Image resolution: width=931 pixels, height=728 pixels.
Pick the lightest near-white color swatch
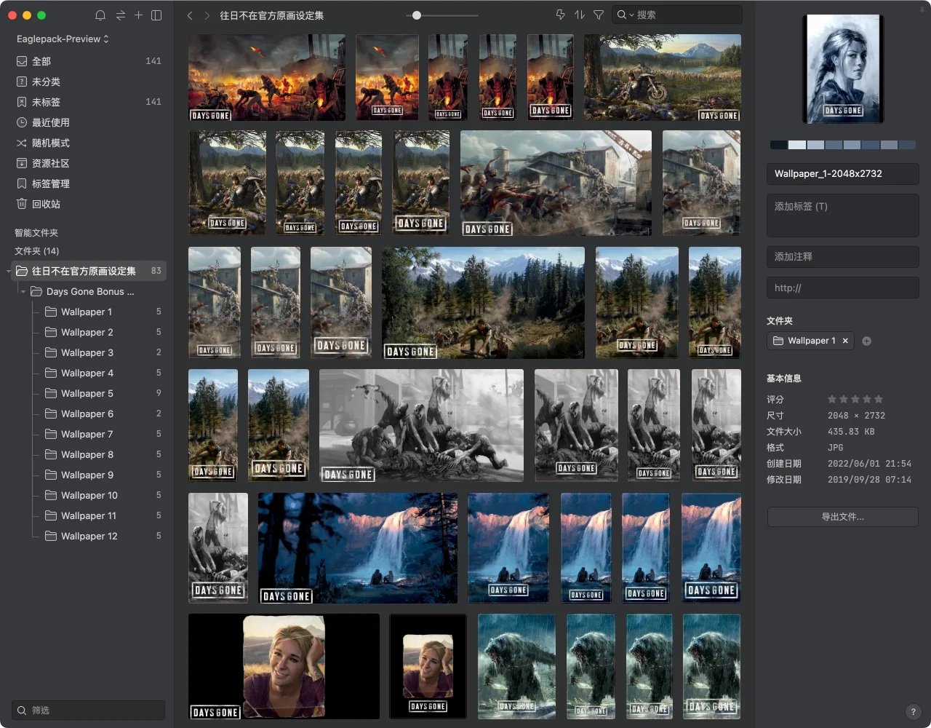pyautogui.click(x=797, y=145)
